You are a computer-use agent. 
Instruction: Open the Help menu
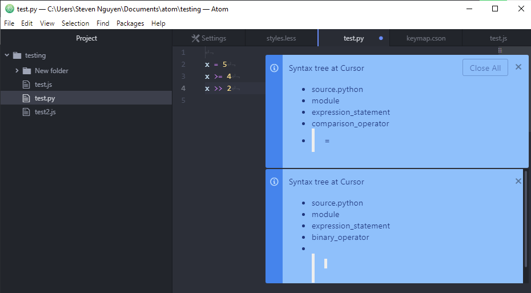158,23
